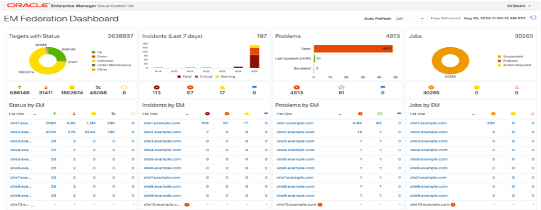This screenshot has width=541, height=210.
Task: Click green up-arrow icon above 688148
Action: click(19, 87)
